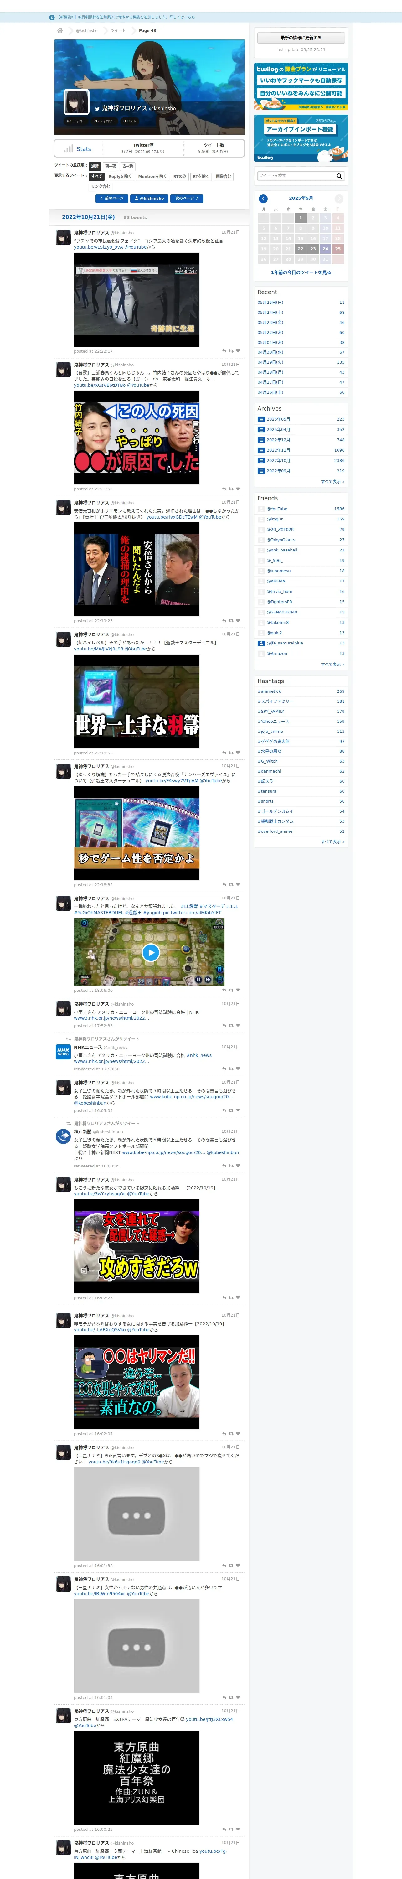Select the 古→新 sort order
402x1879 pixels.
pos(128,166)
